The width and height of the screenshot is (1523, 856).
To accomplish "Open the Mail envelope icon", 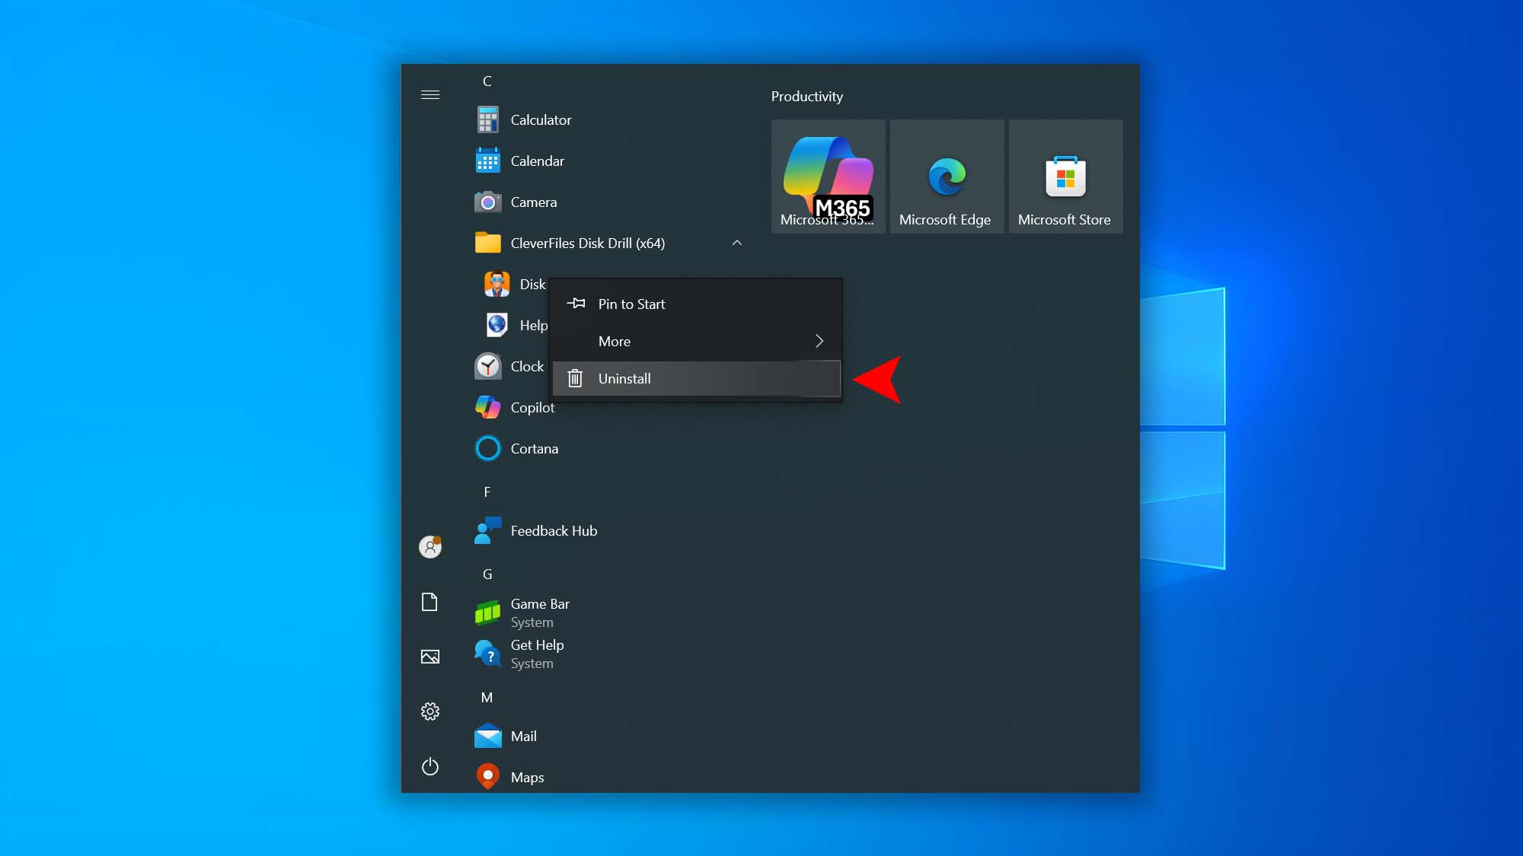I will pyautogui.click(x=487, y=736).
